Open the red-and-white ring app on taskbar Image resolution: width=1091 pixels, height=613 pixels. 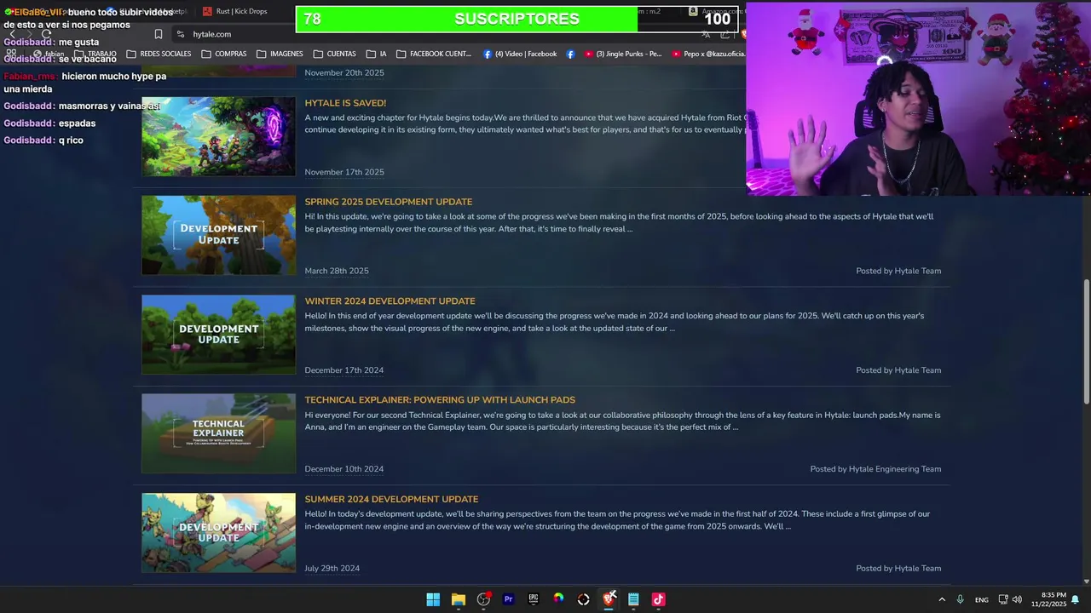[x=584, y=599]
